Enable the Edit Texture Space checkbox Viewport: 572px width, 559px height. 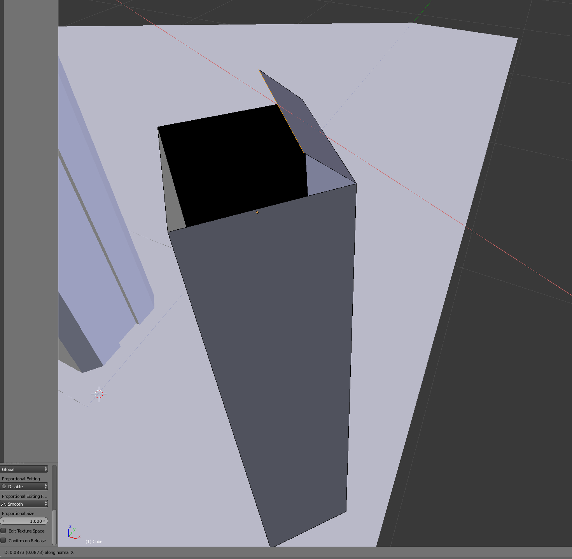3,531
